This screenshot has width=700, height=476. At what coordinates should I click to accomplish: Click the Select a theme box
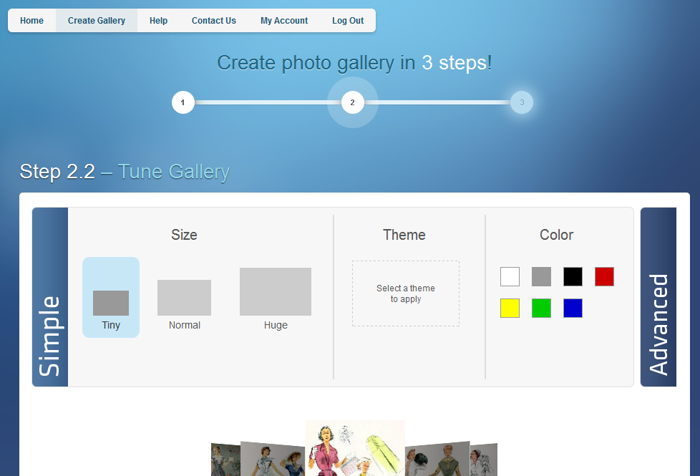tap(406, 293)
